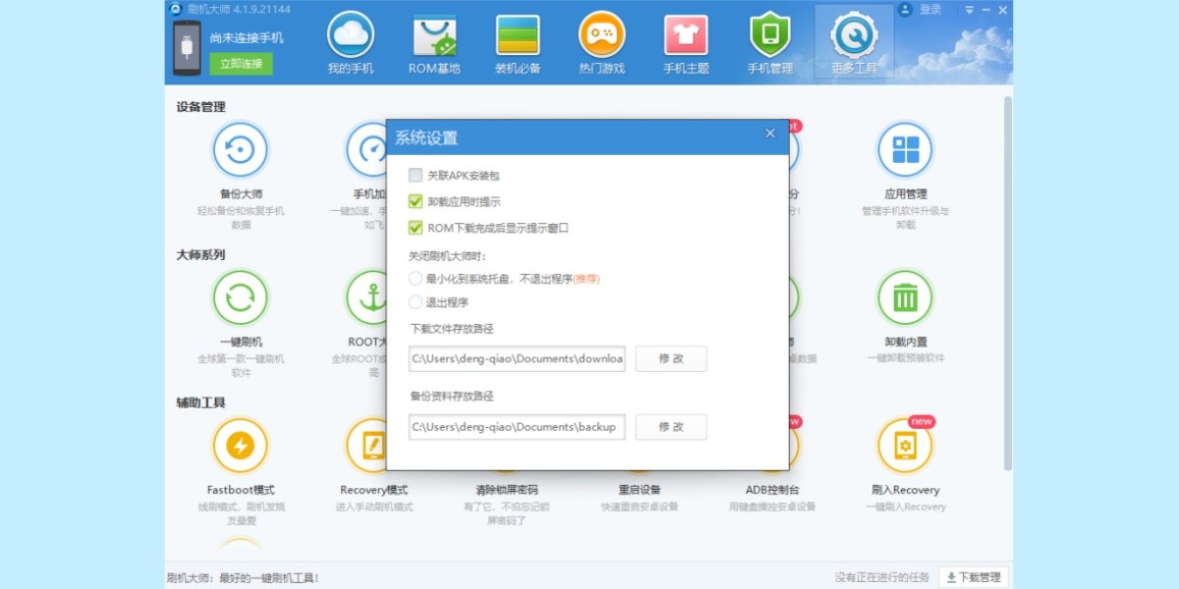Viewport: 1179px width, 589px height.
Task: Open 刷入Recovery tool icon
Action: [x=905, y=446]
